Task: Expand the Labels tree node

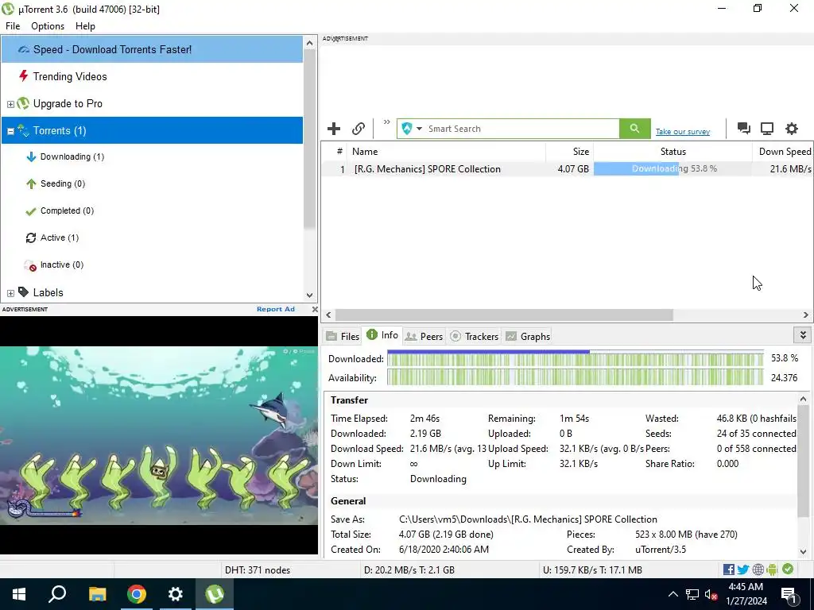Action: 10,293
